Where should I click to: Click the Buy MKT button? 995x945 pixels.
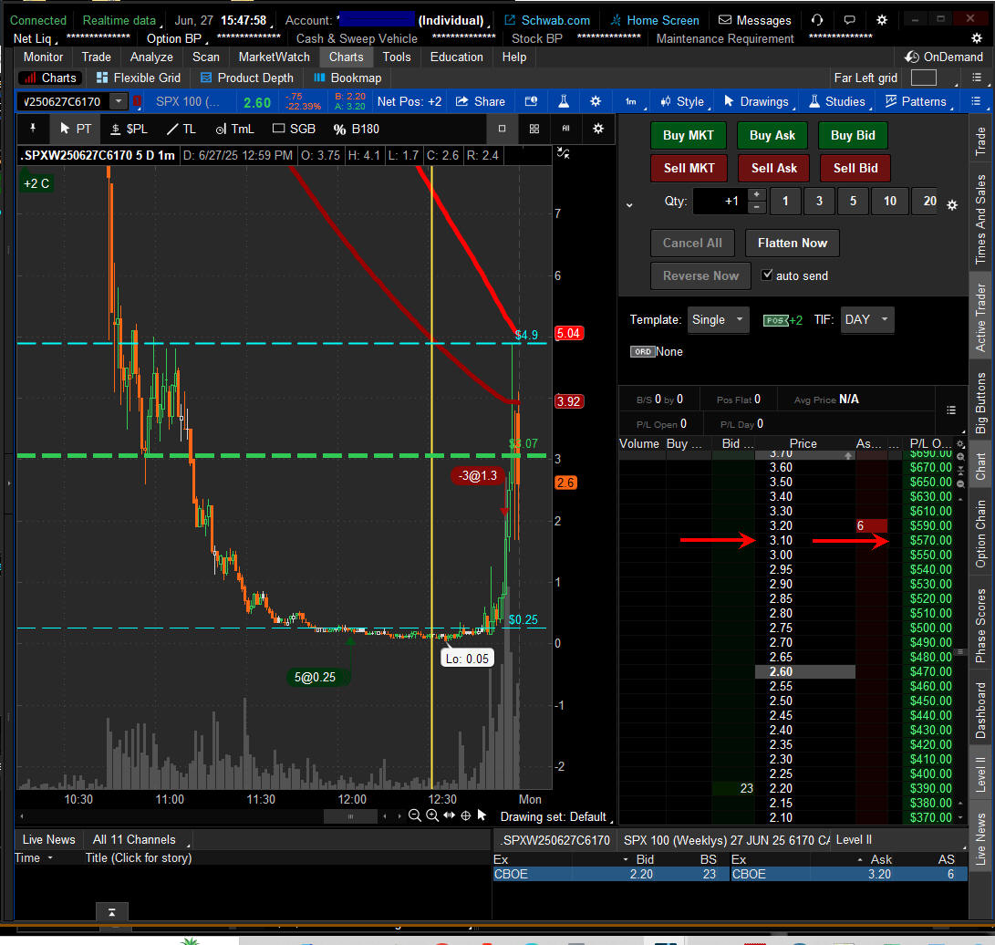pos(689,135)
